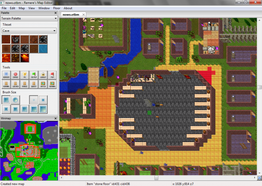Image resolution: width=262 pixels, height=186 pixels.
Task: Select the yellow-cracked dark lava tile
Action: coord(15,58)
